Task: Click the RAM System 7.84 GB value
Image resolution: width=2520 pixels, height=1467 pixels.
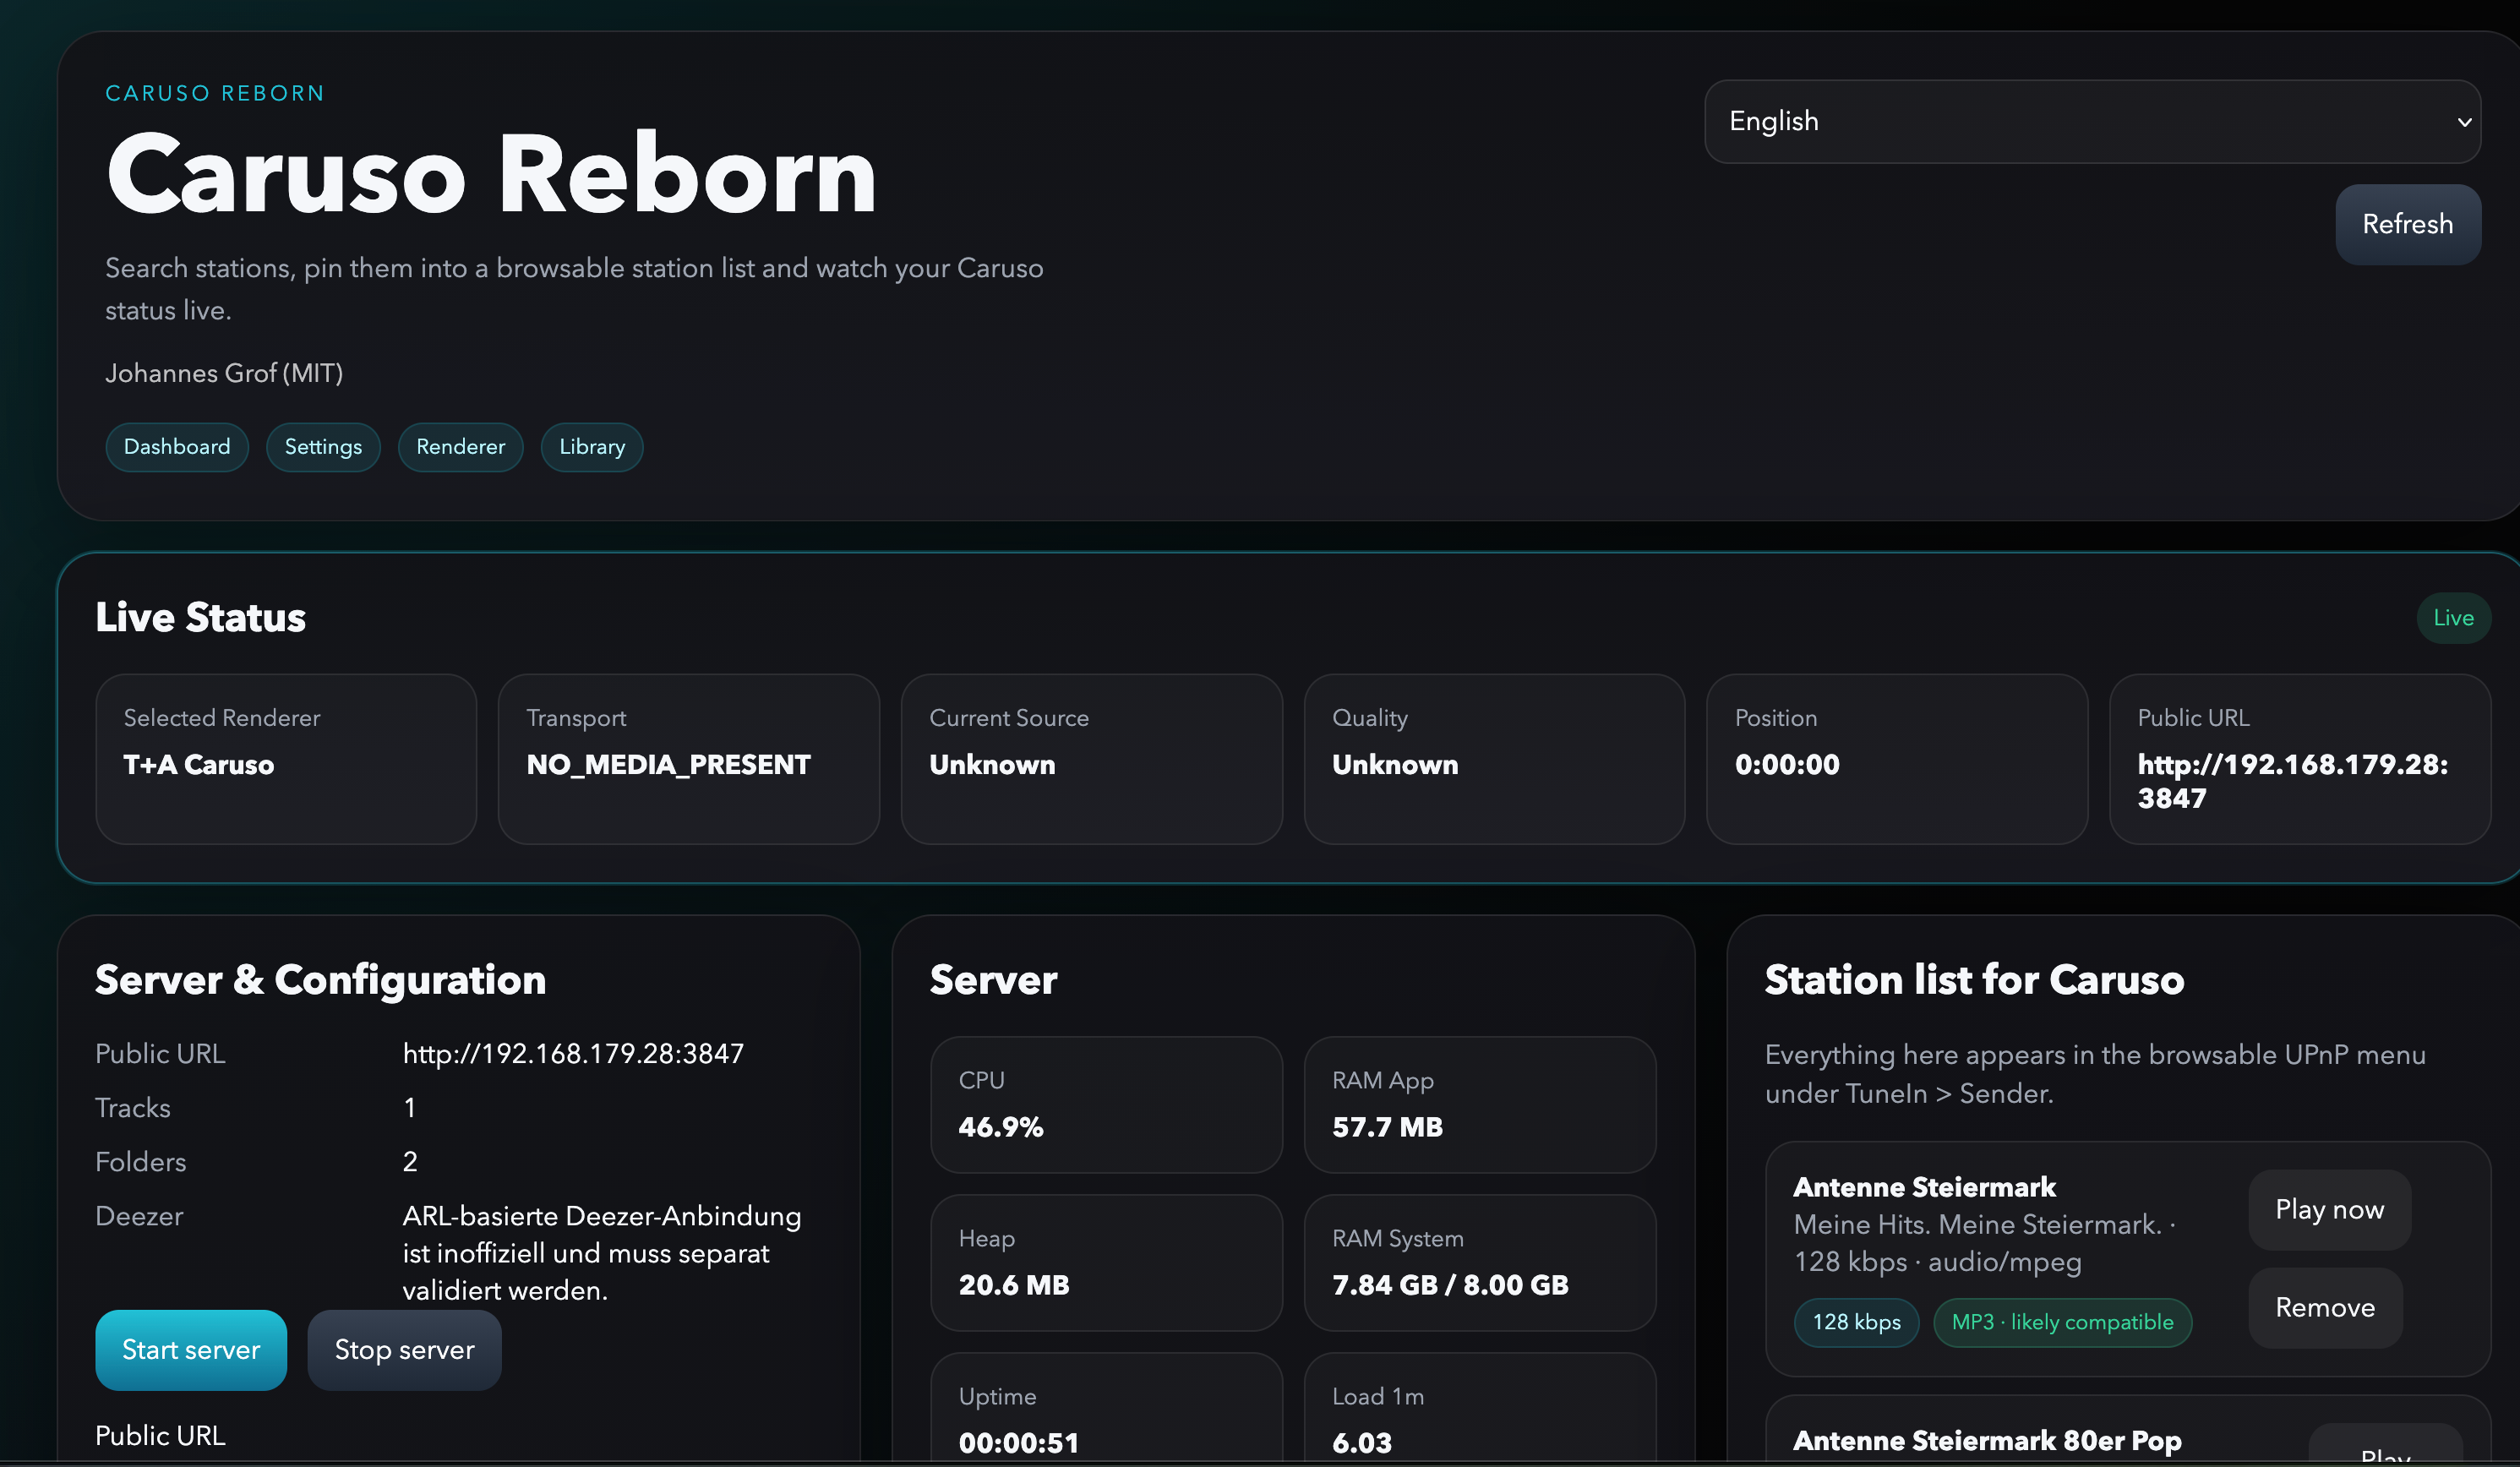Action: [1450, 1285]
